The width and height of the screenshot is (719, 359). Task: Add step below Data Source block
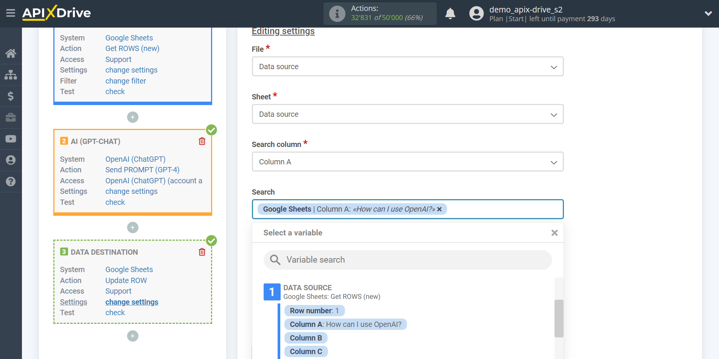tap(133, 117)
